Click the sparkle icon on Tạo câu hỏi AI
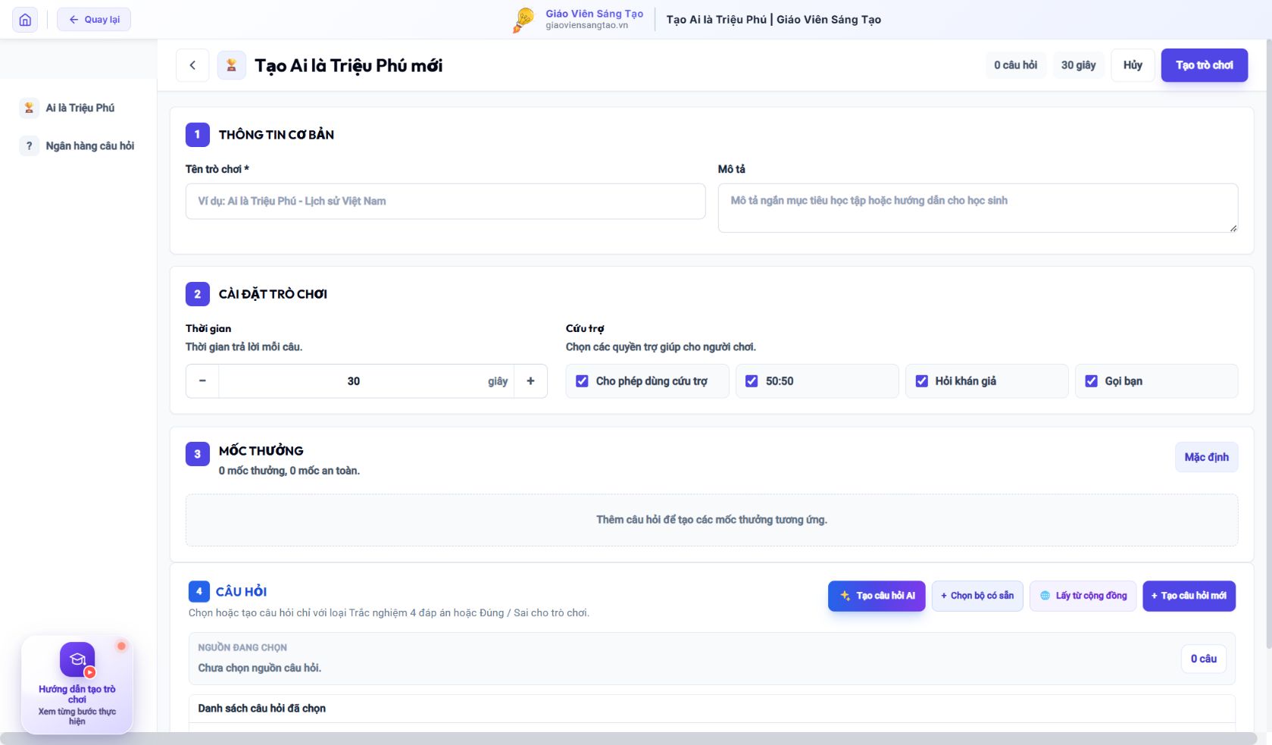This screenshot has height=745, width=1272. [845, 596]
